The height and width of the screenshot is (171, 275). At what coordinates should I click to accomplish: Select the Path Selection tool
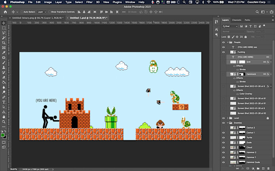point(4,107)
